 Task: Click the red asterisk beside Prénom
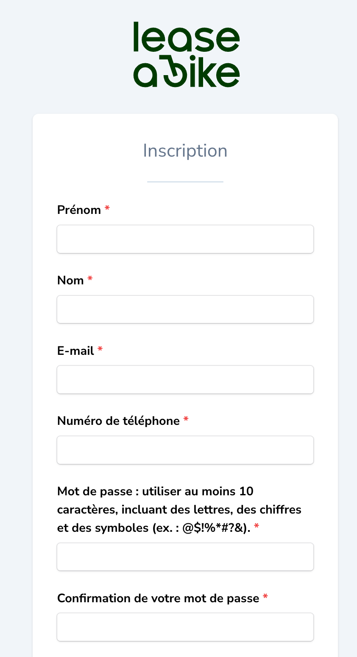[x=107, y=208]
